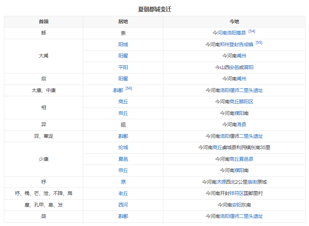Click the 帝丘 link for leader 相
The height and width of the screenshot is (226, 309).
pos(123,113)
